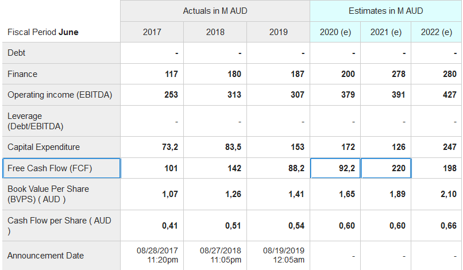The width and height of the screenshot is (463, 270).
Task: Select the 2020 (e) FCF value 92,2
Action: 335,168
